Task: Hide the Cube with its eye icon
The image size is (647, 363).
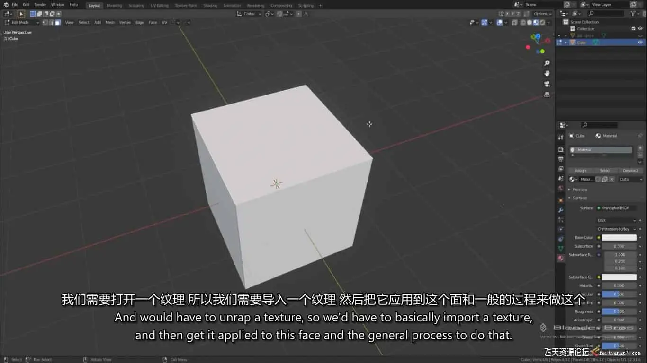Action: pyautogui.click(x=640, y=43)
